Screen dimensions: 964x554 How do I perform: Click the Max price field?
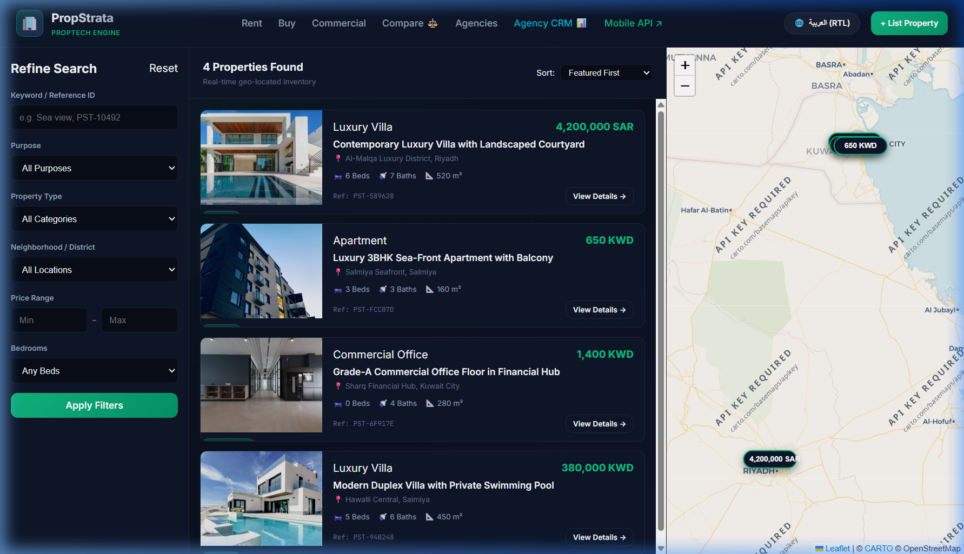[139, 320]
